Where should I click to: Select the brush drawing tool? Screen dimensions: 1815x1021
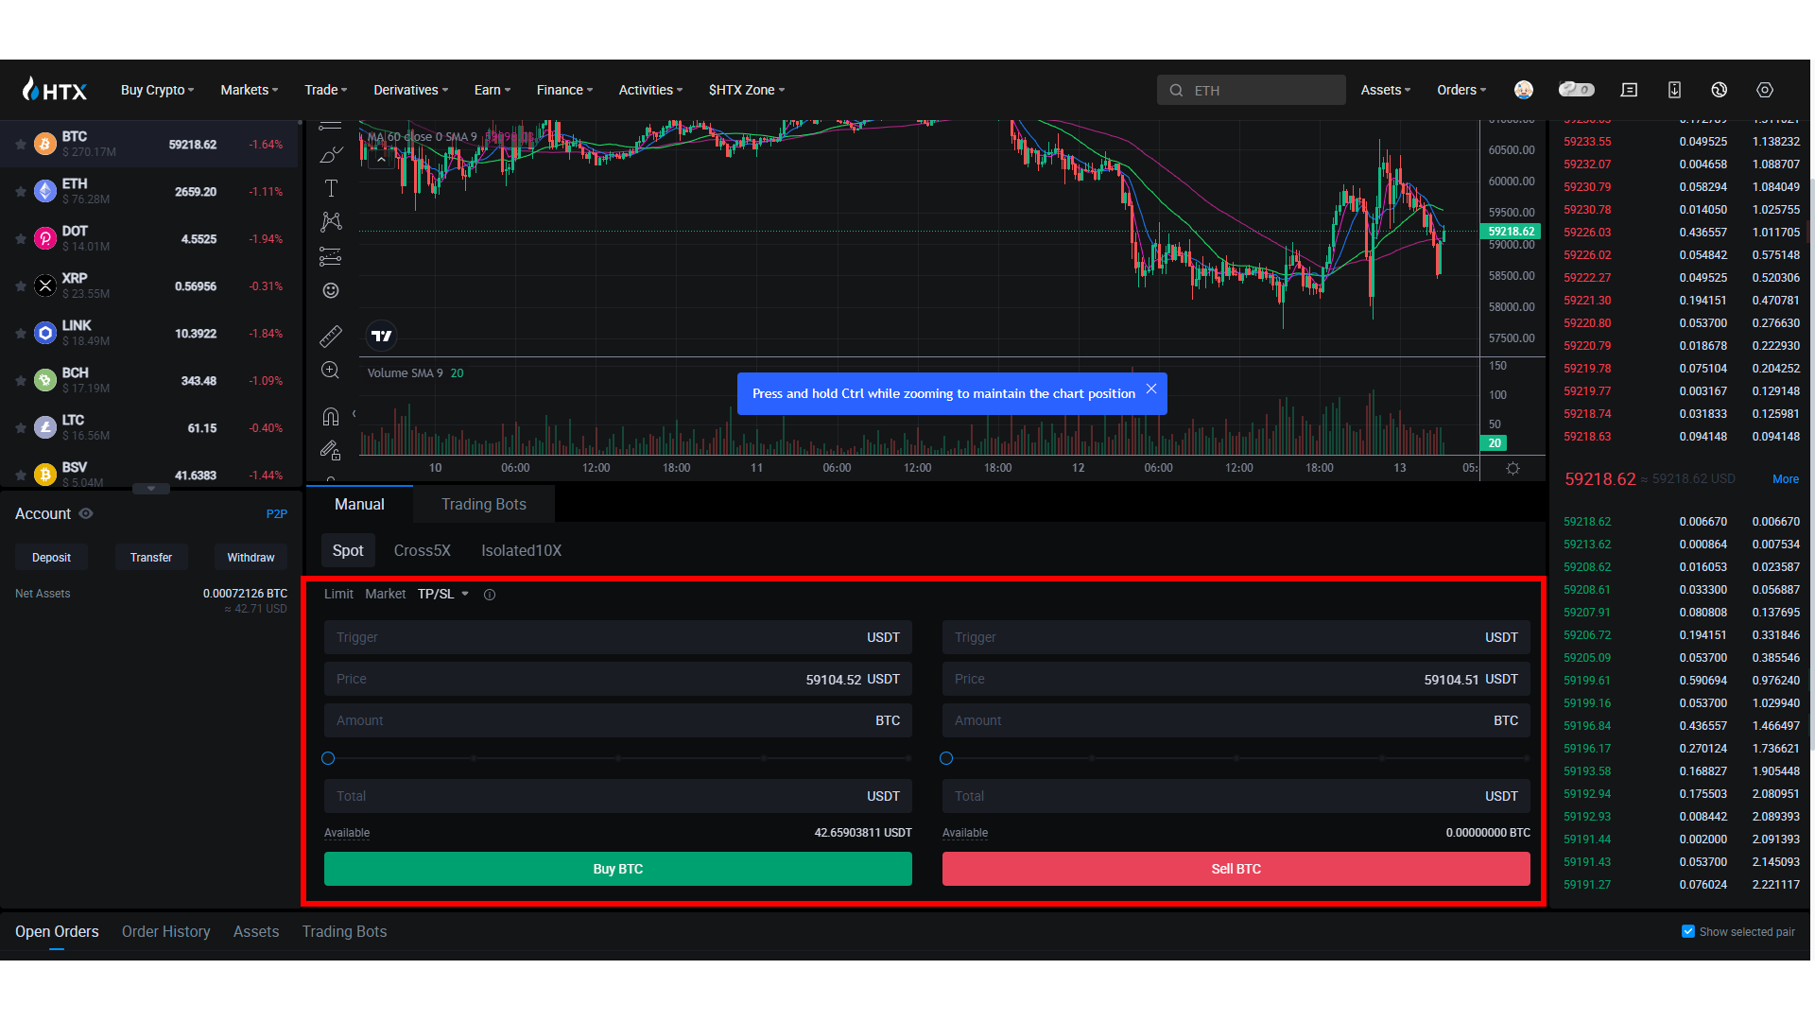(x=331, y=154)
